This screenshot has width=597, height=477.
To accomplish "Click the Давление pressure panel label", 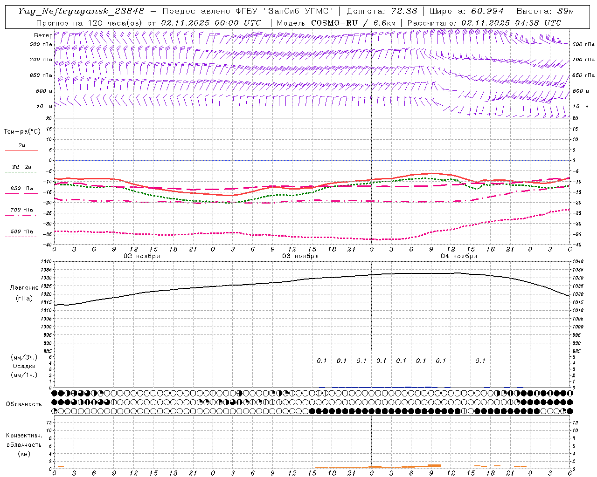I will 24,288.
